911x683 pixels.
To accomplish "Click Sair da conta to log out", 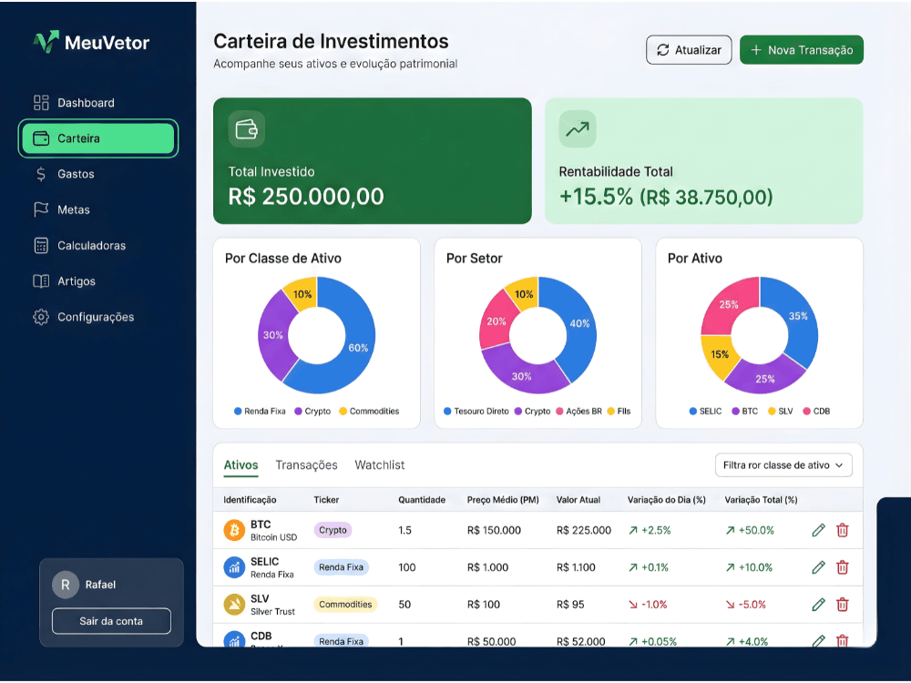I will coord(110,621).
